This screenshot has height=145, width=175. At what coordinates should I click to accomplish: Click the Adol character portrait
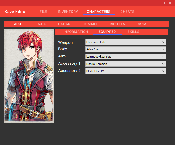coord(29,76)
